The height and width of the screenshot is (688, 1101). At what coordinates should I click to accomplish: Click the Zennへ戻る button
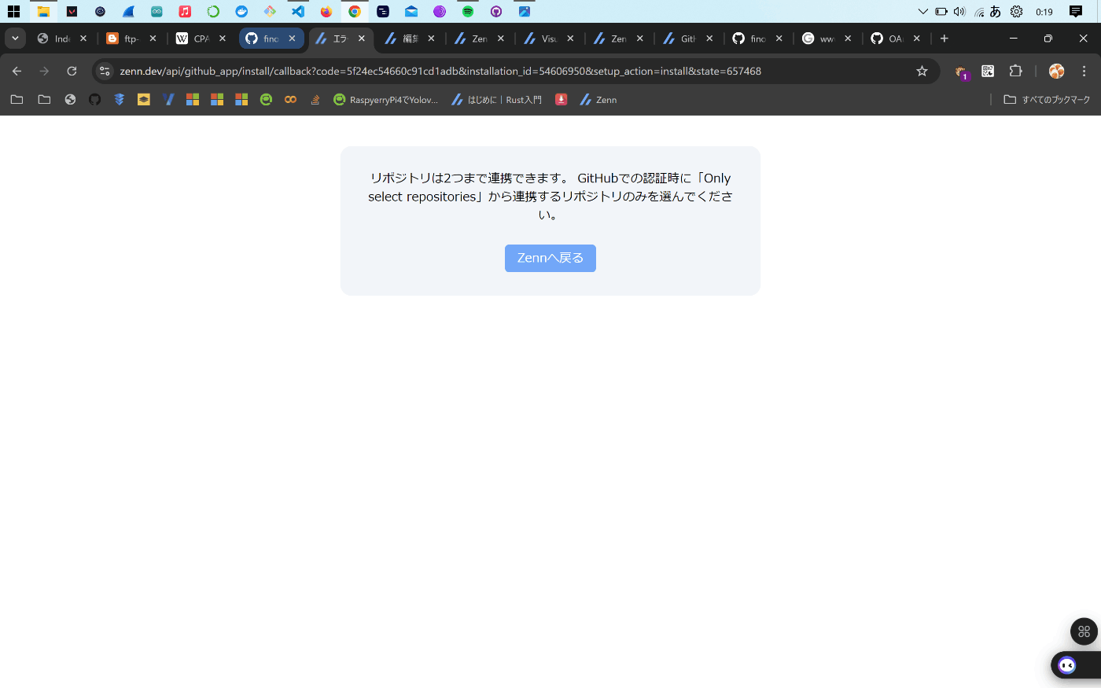pos(550,258)
